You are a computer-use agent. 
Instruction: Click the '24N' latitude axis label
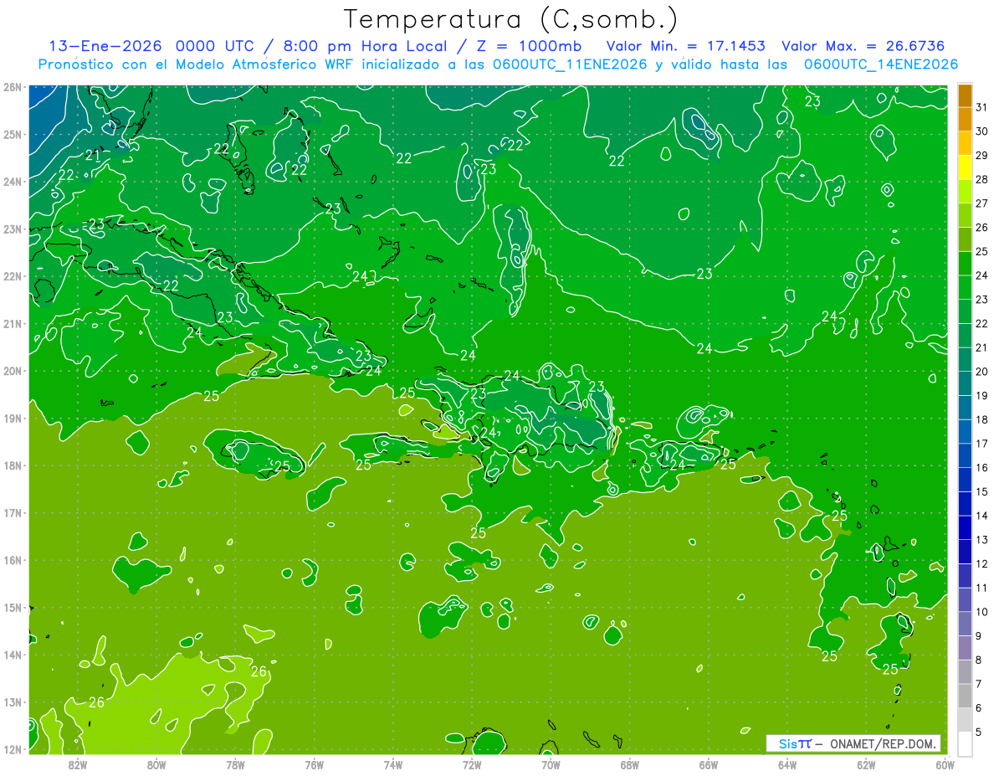[13, 182]
